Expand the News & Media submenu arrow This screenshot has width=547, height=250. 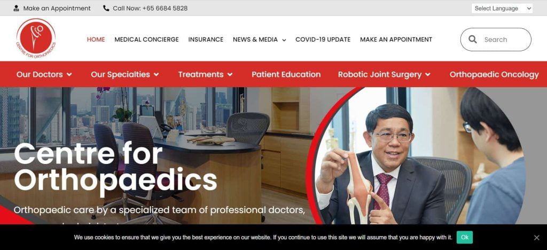284,40
